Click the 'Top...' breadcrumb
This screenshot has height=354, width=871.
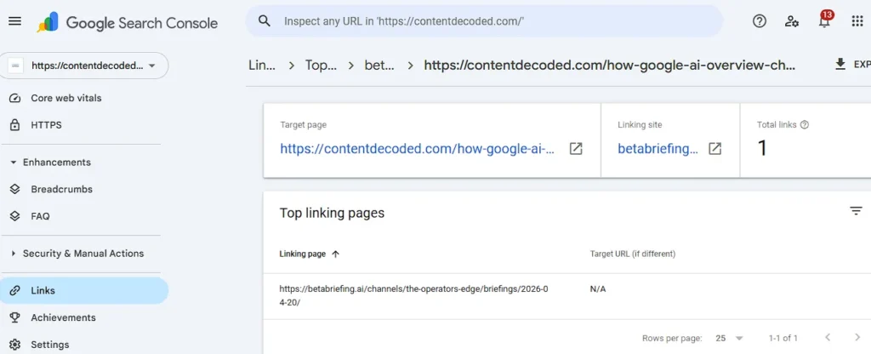tap(321, 65)
